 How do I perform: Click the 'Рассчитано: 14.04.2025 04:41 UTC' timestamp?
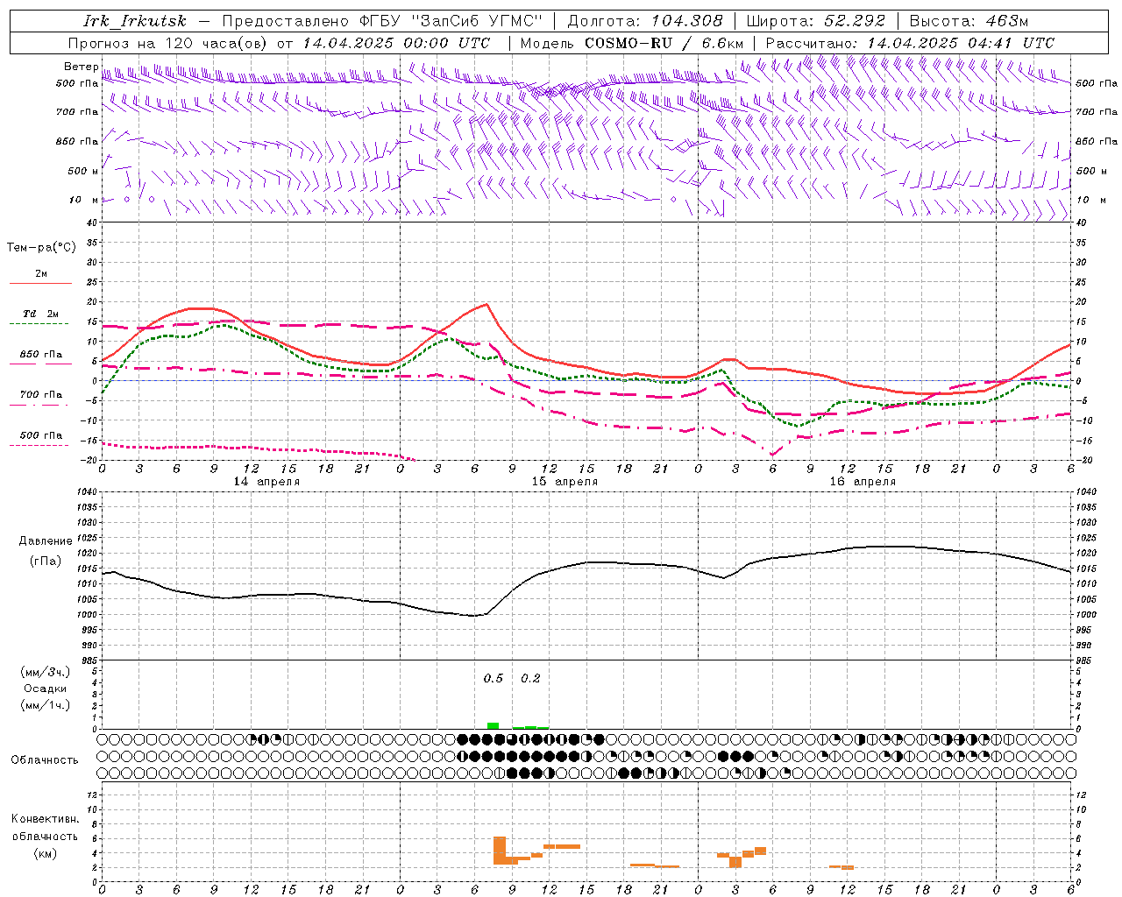tap(910, 43)
